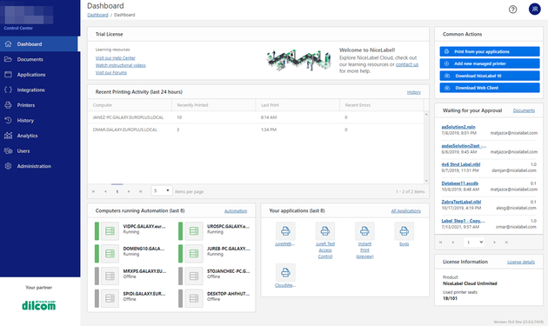Click Download Web Client button

pos(489,88)
